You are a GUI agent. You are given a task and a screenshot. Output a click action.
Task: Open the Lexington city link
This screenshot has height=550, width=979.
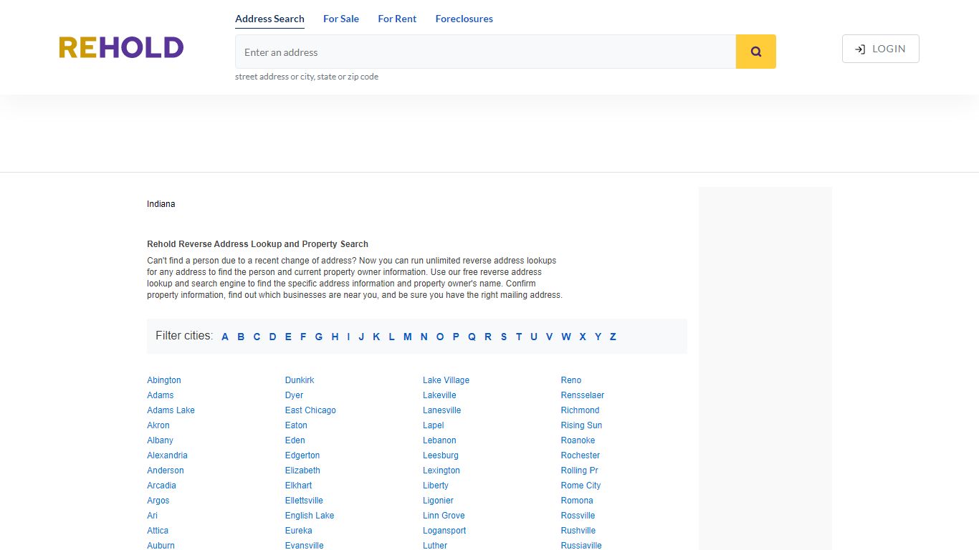pos(441,471)
